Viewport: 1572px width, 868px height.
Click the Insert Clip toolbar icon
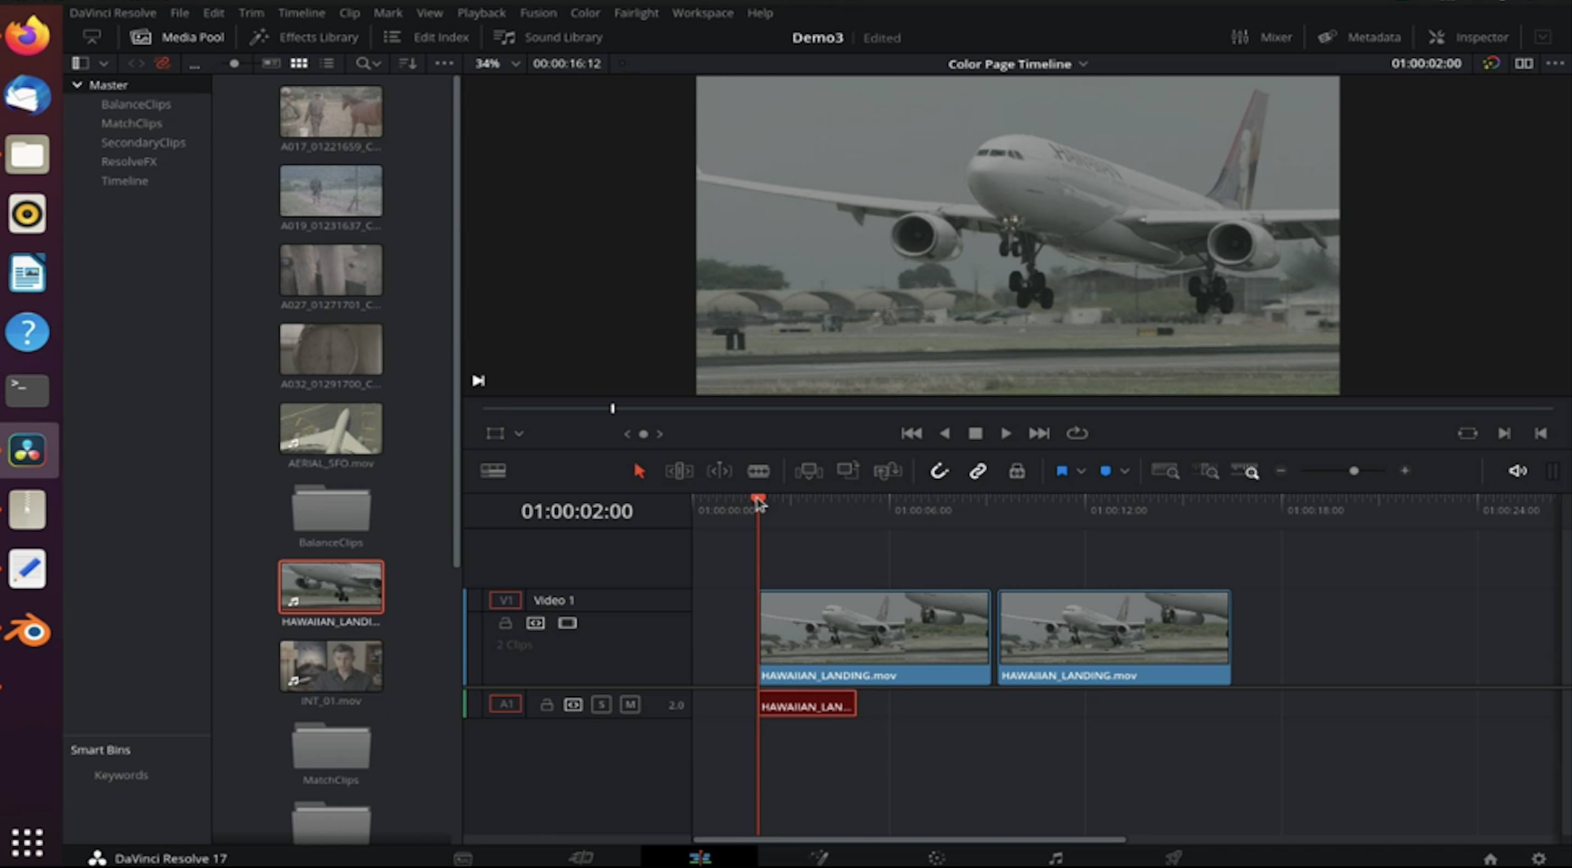(x=808, y=471)
